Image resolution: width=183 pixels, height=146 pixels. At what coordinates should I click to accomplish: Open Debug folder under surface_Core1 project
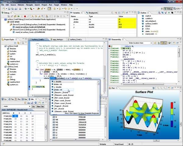point(12,79)
